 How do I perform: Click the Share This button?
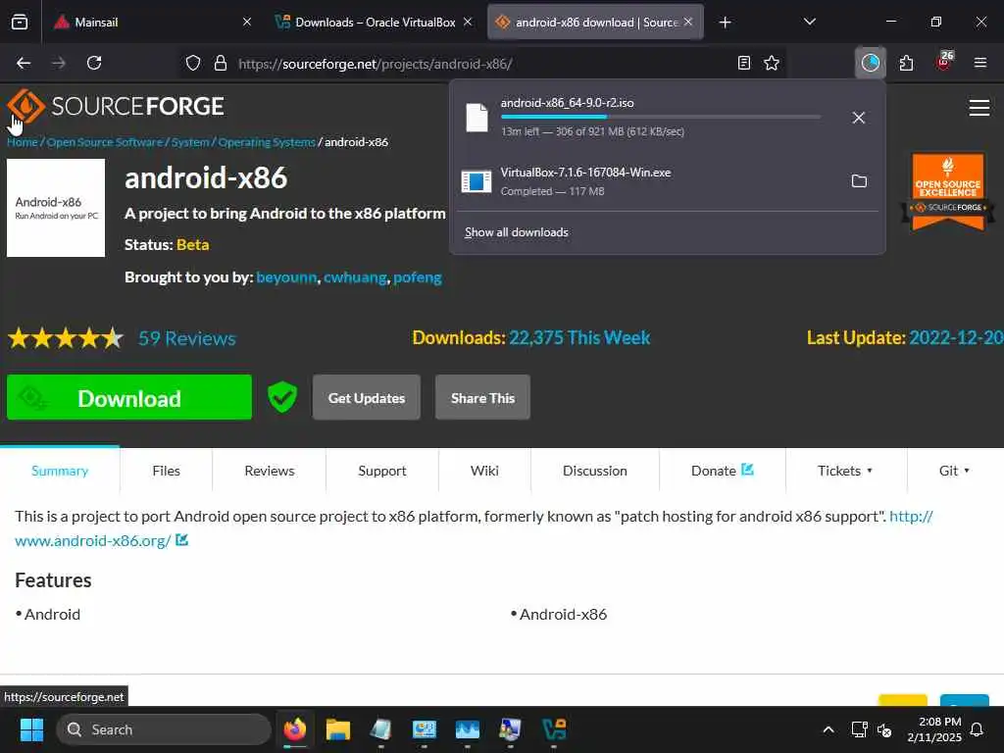[482, 398]
